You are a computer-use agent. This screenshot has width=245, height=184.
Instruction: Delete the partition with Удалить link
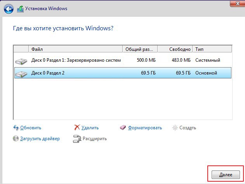[x=90, y=128]
